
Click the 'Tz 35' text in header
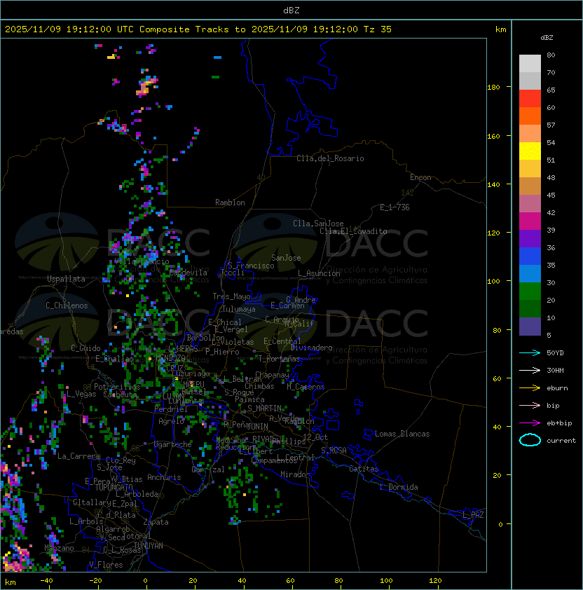click(x=378, y=29)
